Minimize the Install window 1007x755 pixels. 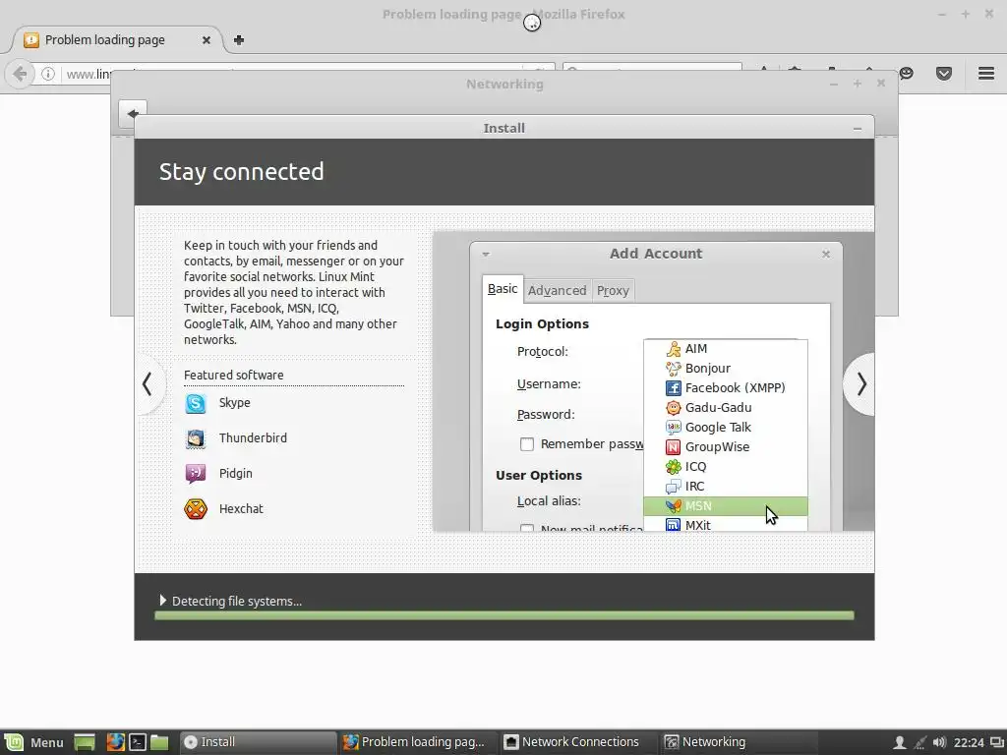coord(858,129)
